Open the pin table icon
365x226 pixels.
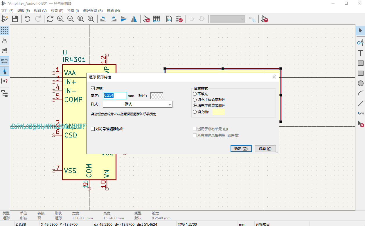click(157, 19)
